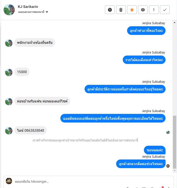The width and height of the screenshot is (177, 188).
Task: Mark conversation done with checkmark icon
Action: pyautogui.click(x=165, y=10)
